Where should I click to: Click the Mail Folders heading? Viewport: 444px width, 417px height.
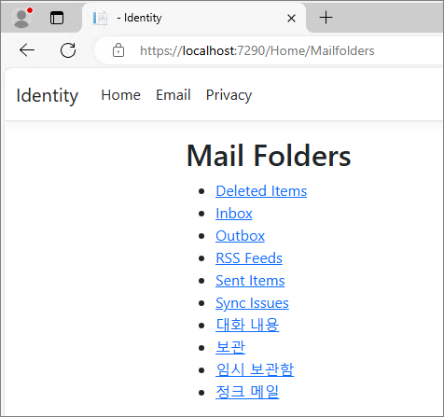[269, 156]
